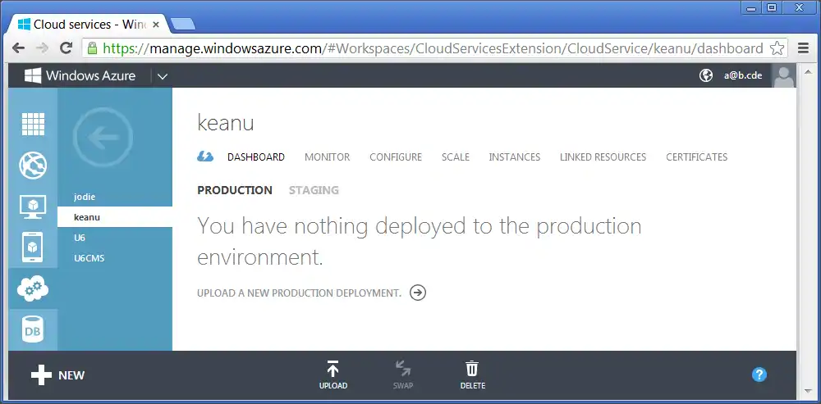This screenshot has height=404, width=821.
Task: Open Web Sites sidebar icon
Action: click(33, 166)
